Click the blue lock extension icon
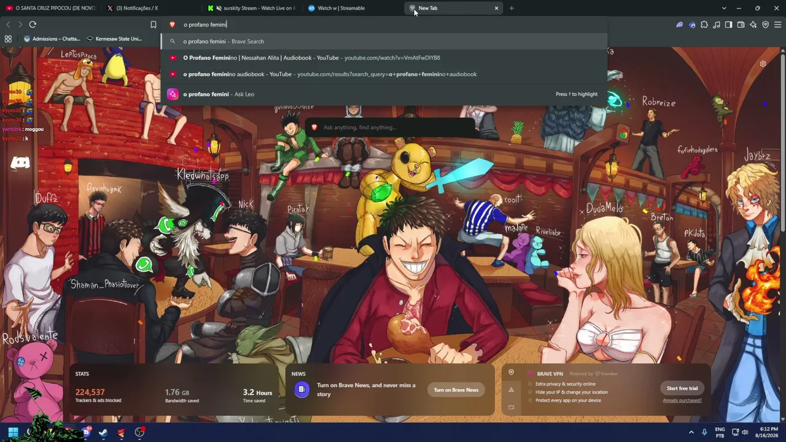 [692, 25]
